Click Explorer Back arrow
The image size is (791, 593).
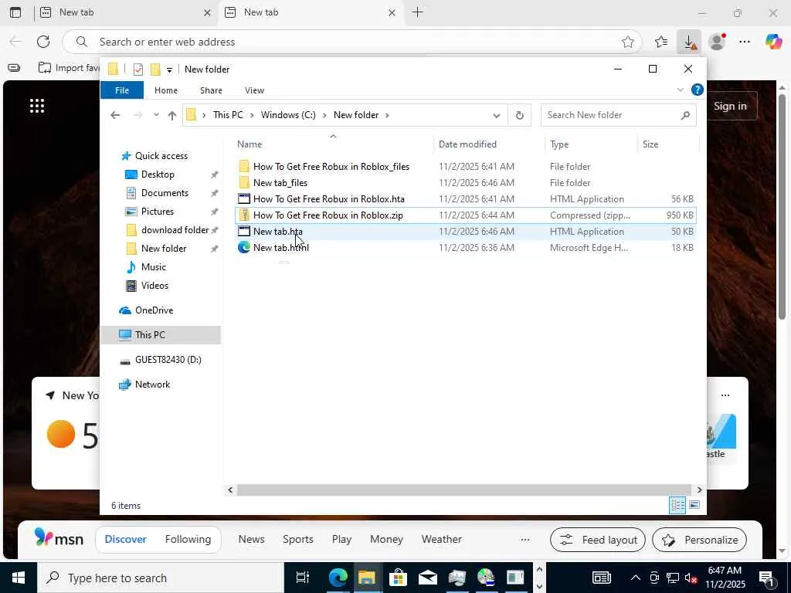[115, 116]
